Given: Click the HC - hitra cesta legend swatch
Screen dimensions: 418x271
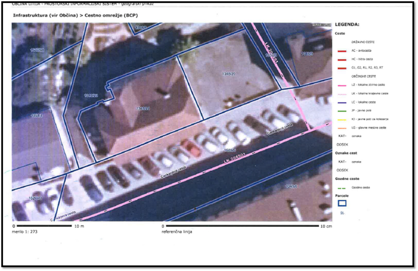Looking at the screenshot, I should click(341, 59).
